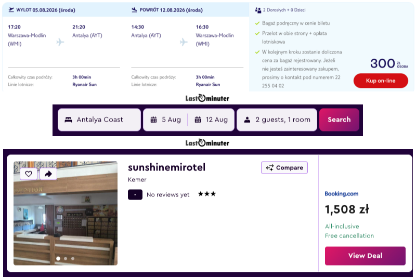Click Ryanair Sun on the outbound flight
The image size is (416, 277).
[x=84, y=85]
